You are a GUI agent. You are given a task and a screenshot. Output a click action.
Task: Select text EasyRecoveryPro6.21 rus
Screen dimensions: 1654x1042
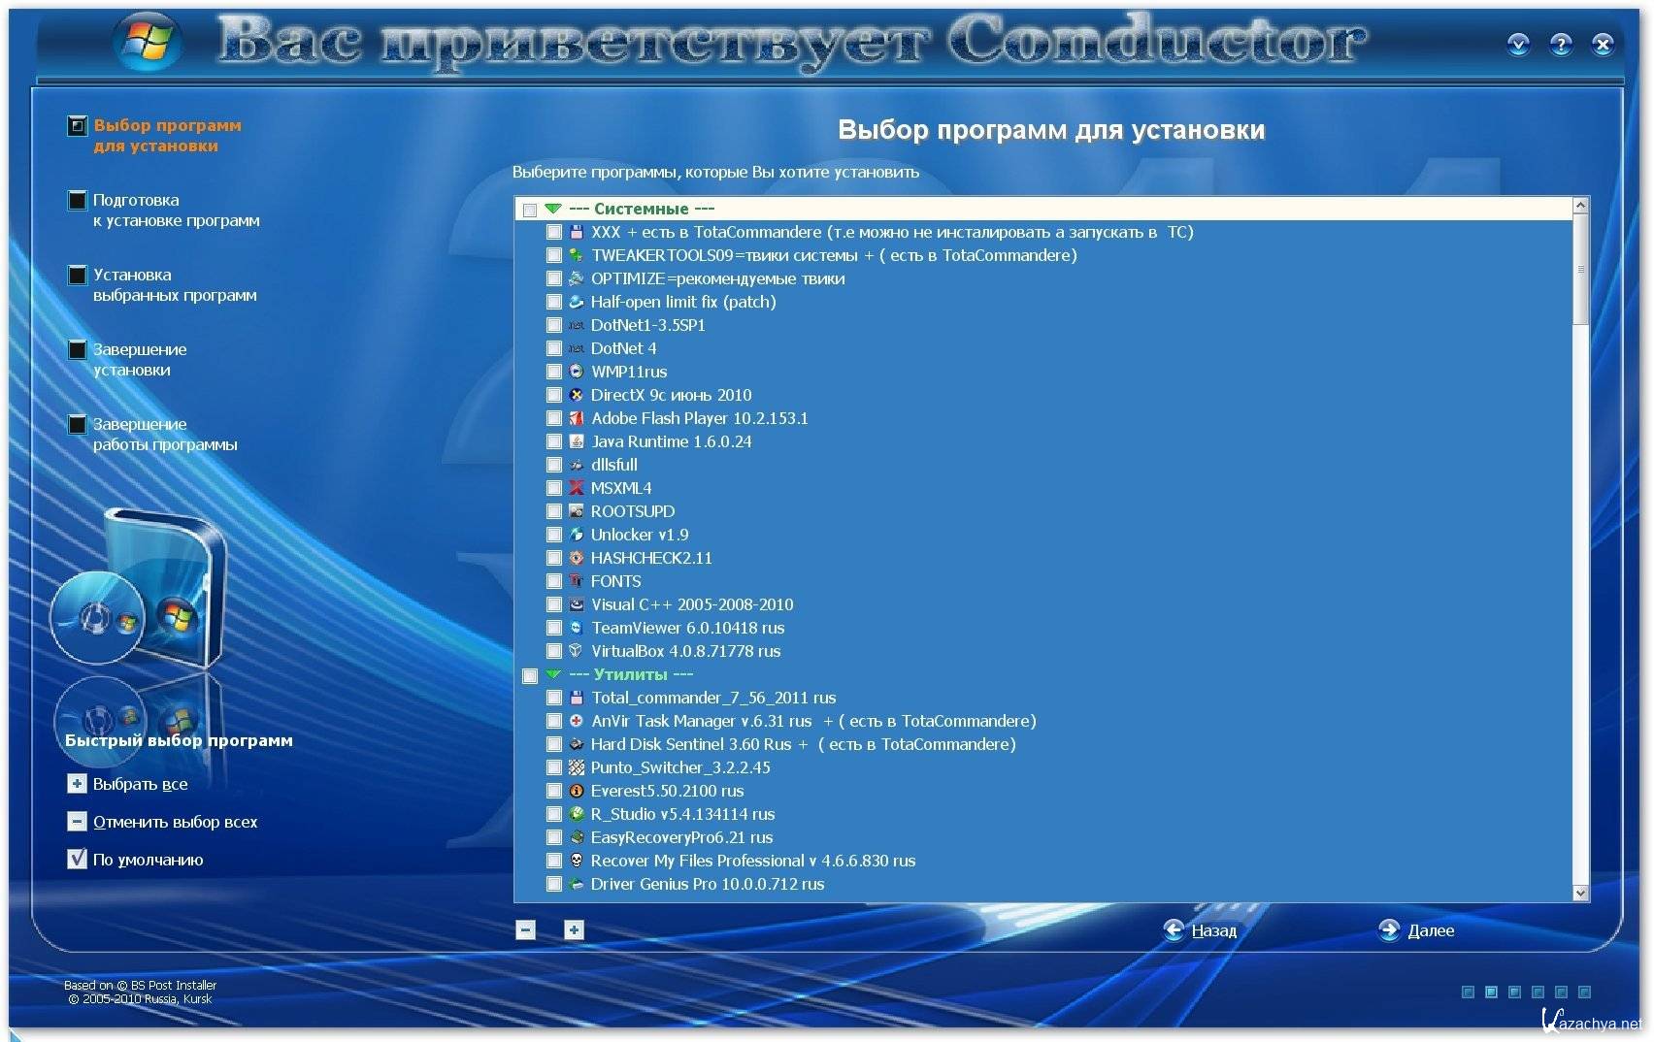[682, 837]
